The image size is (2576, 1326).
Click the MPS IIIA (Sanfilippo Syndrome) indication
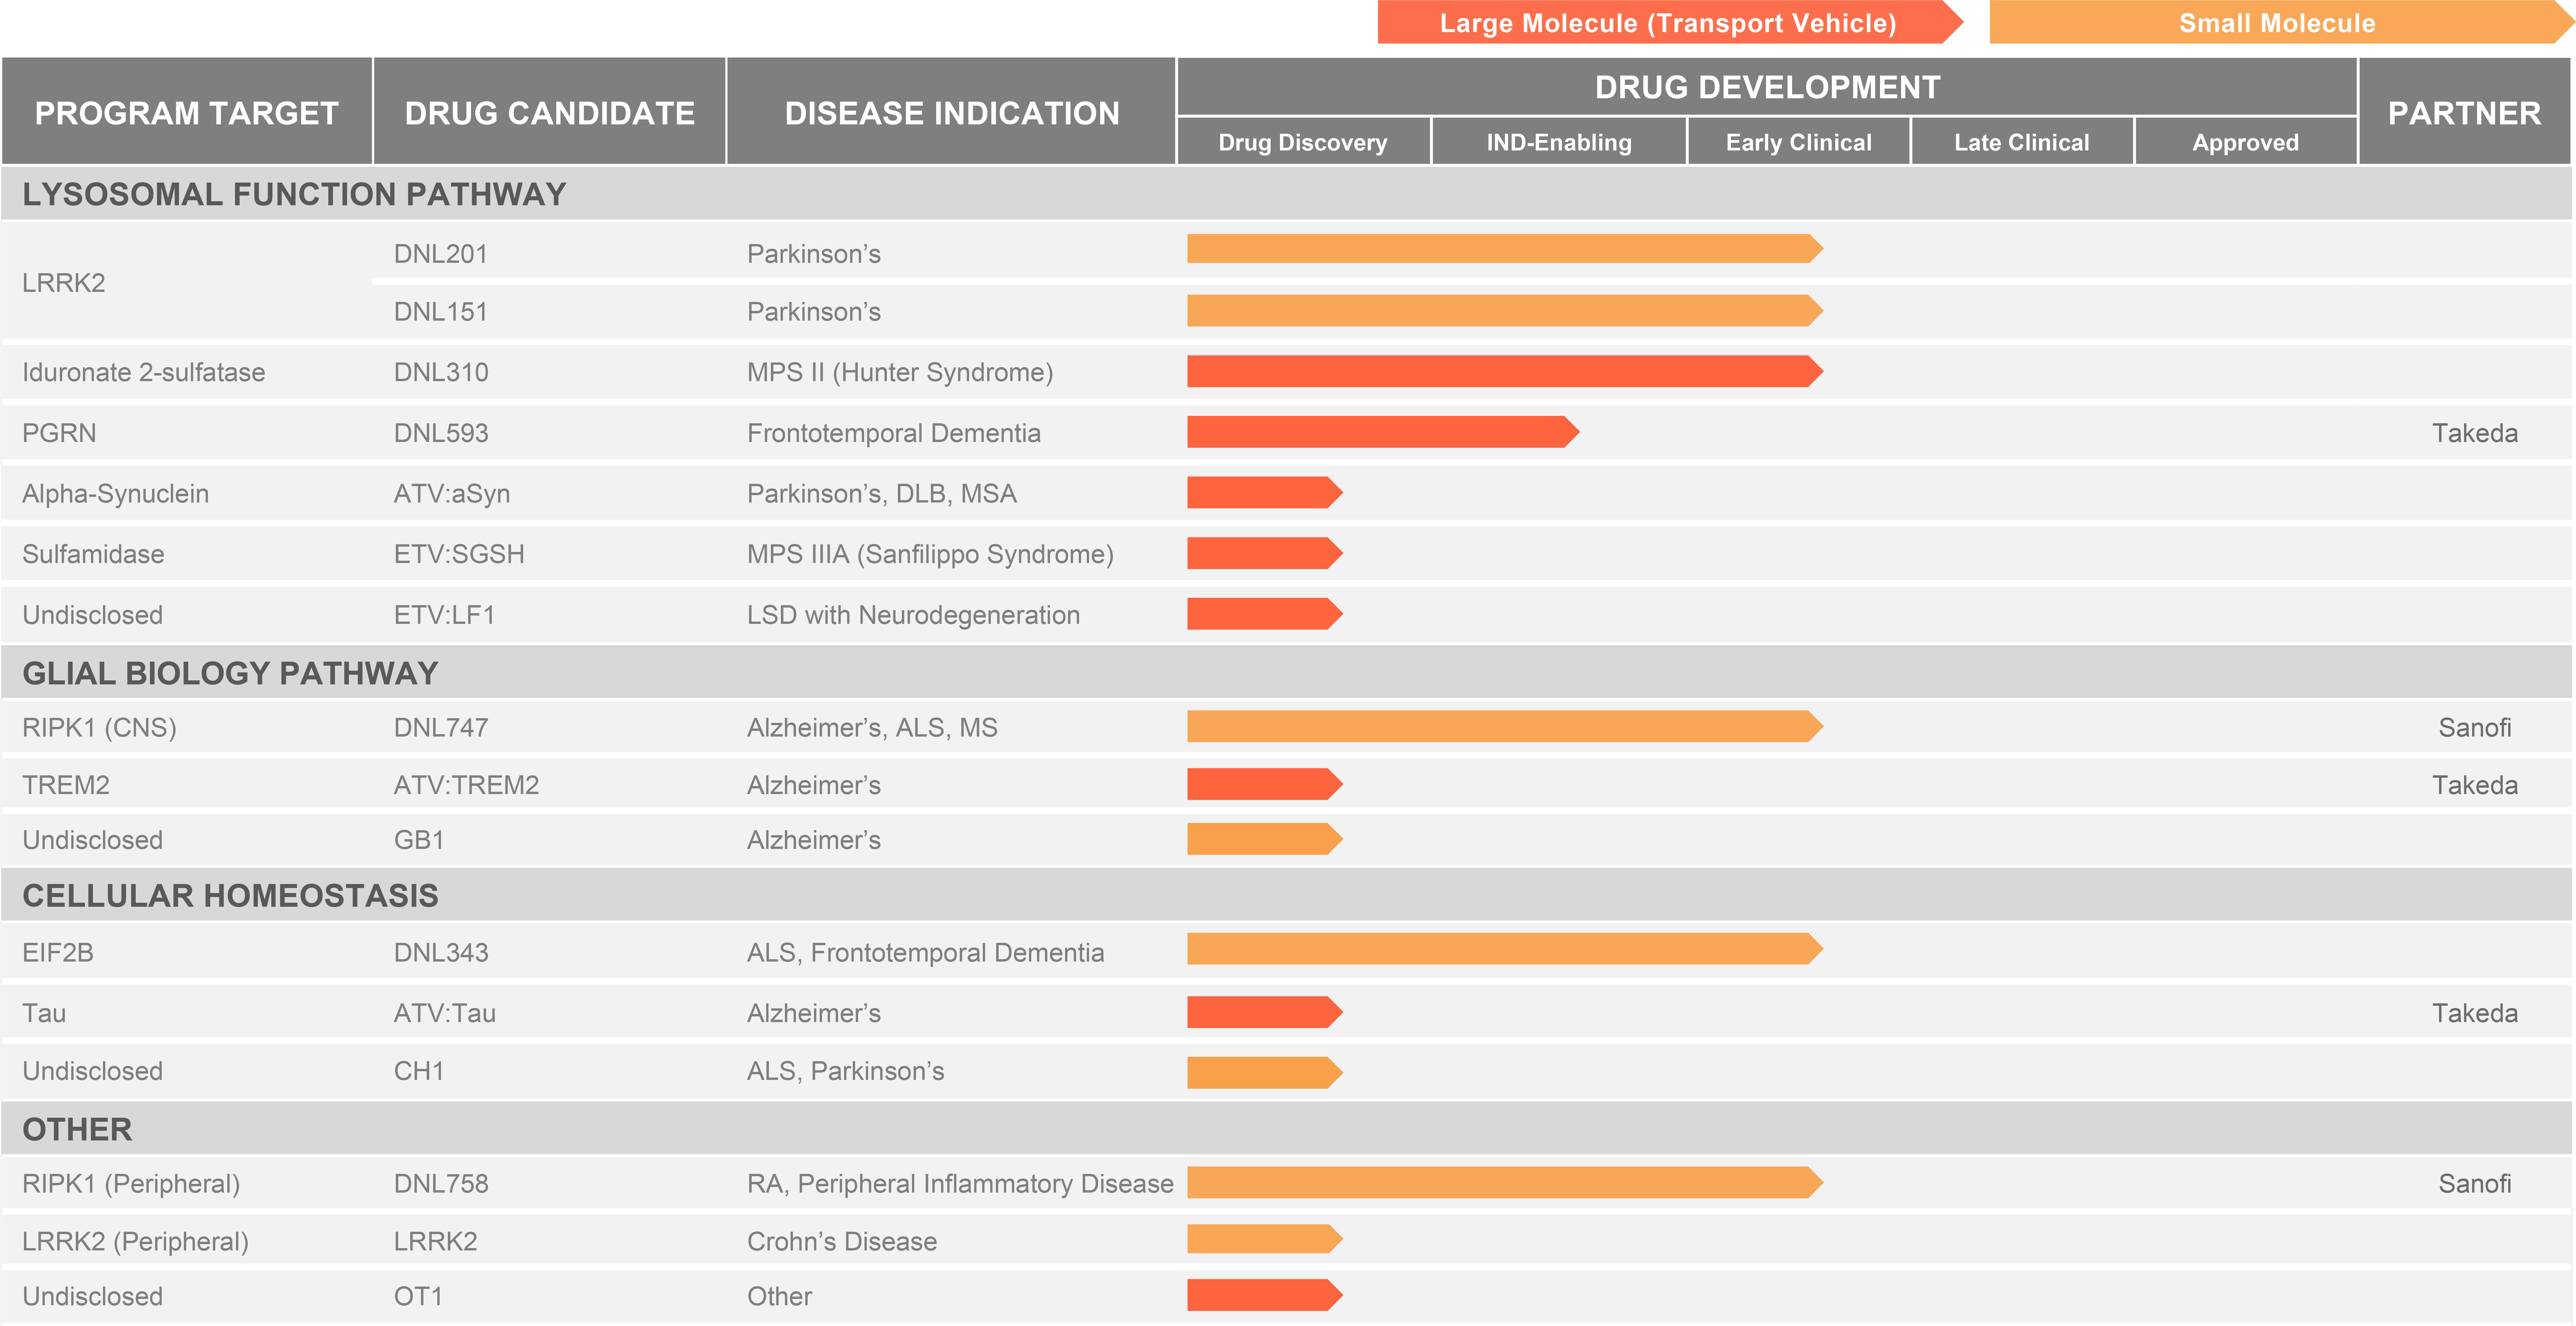point(930,554)
